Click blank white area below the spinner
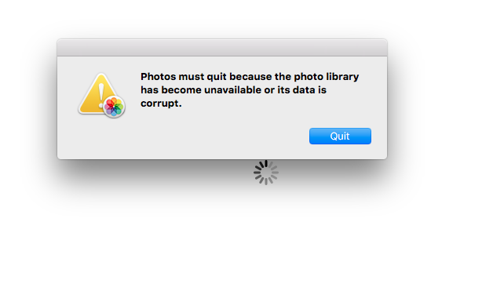 [266, 238]
